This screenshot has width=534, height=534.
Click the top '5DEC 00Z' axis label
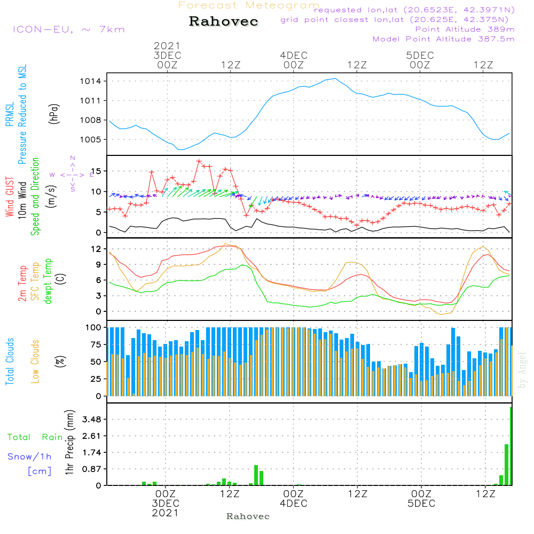click(420, 60)
